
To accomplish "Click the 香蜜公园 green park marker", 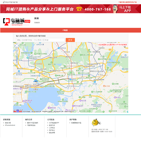I will [x=56, y=76].
